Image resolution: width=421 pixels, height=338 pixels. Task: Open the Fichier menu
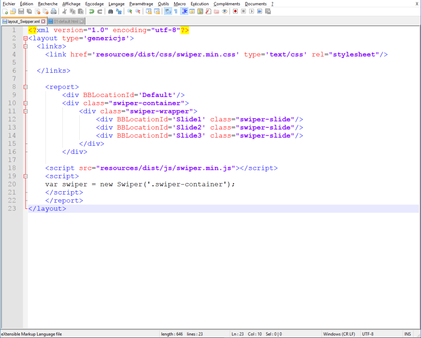[9, 4]
